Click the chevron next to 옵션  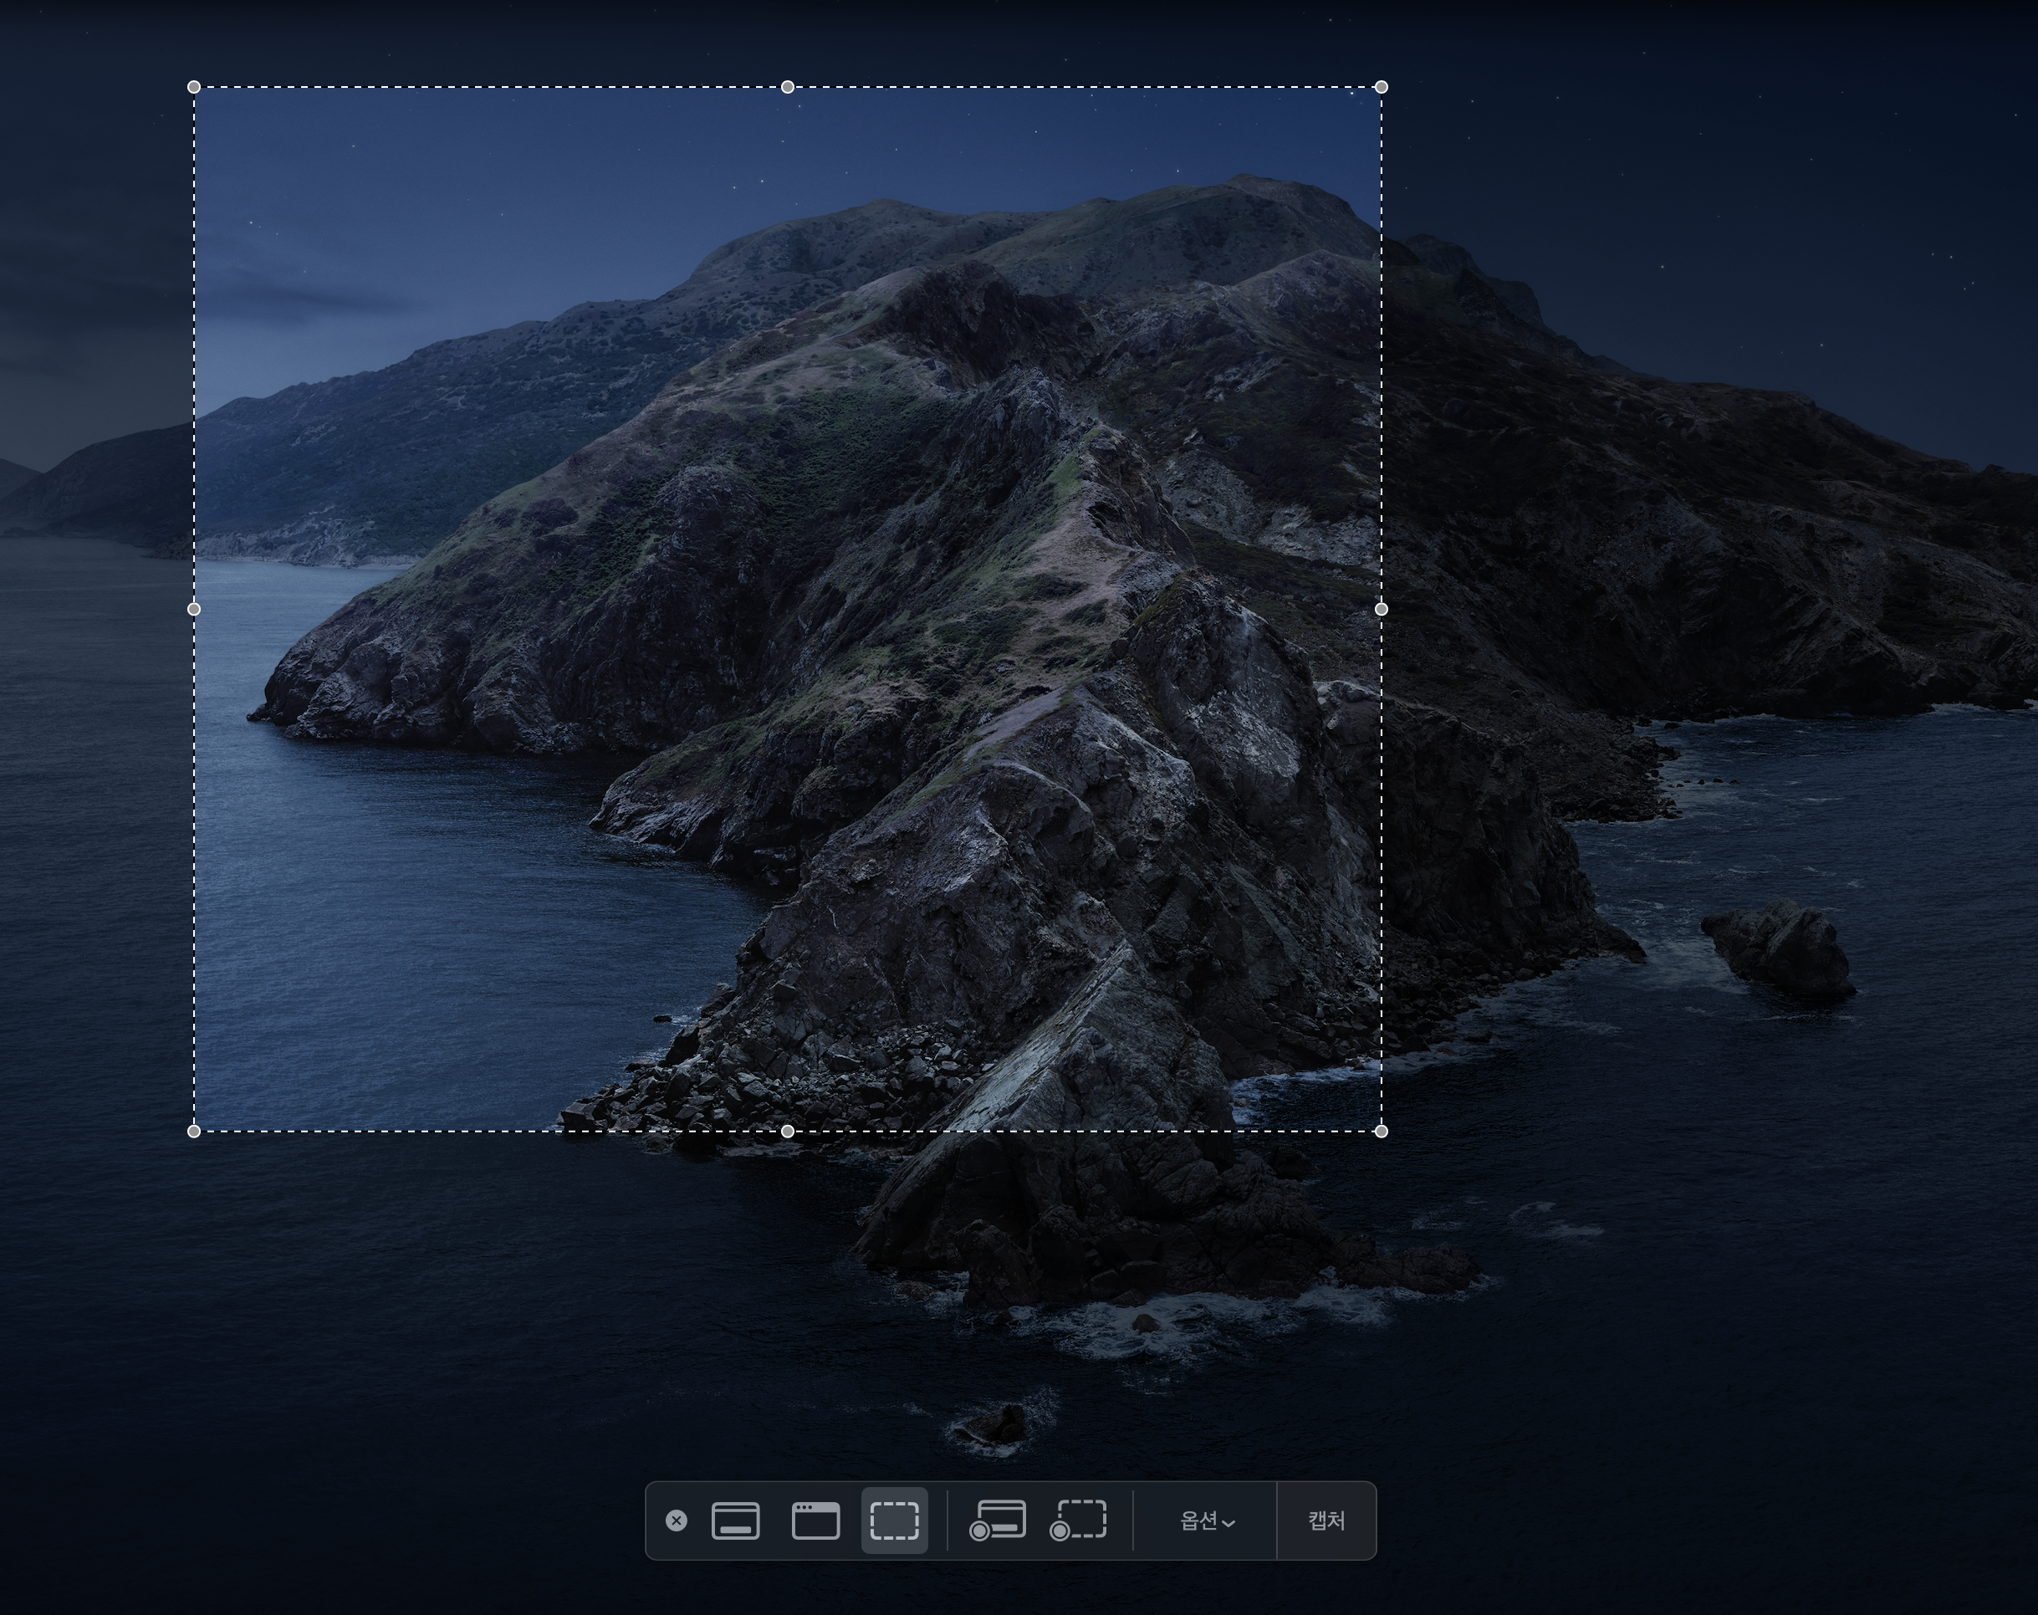coord(1228,1523)
